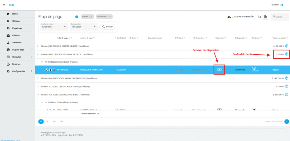Refresh balance for INO-INNOVACION VALOR Y DESARROLLO
The image size is (290, 141).
[x=287, y=78]
